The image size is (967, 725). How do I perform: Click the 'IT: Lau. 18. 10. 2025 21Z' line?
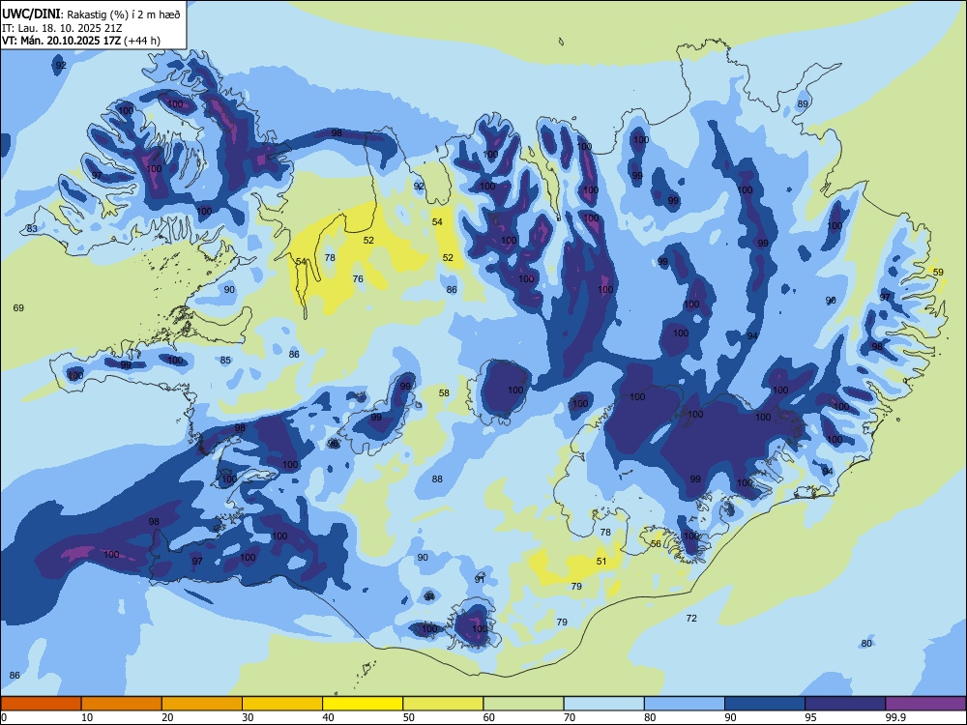click(x=62, y=28)
